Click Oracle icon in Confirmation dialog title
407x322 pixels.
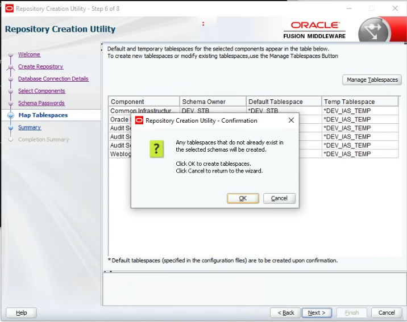click(139, 120)
